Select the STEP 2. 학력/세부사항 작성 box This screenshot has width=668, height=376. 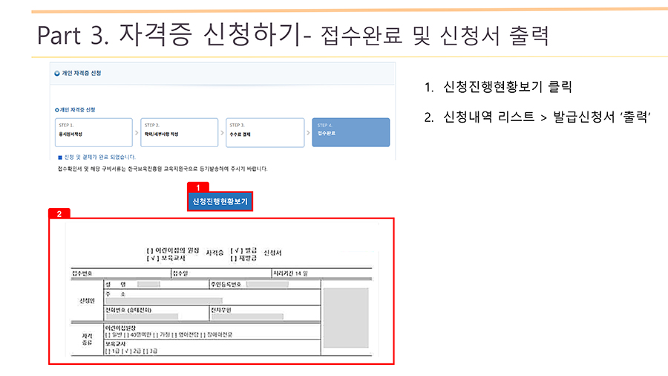[180, 132]
